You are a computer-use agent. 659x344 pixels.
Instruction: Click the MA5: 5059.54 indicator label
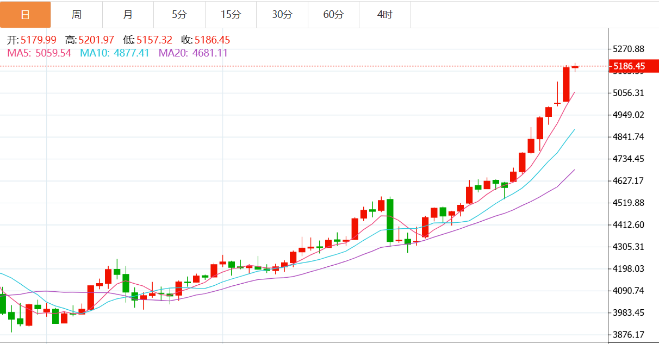click(39, 53)
